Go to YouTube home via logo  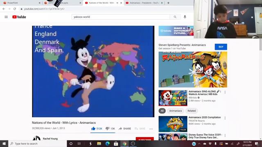(19, 17)
